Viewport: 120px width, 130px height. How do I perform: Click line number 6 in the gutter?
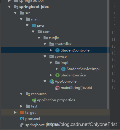114,5
